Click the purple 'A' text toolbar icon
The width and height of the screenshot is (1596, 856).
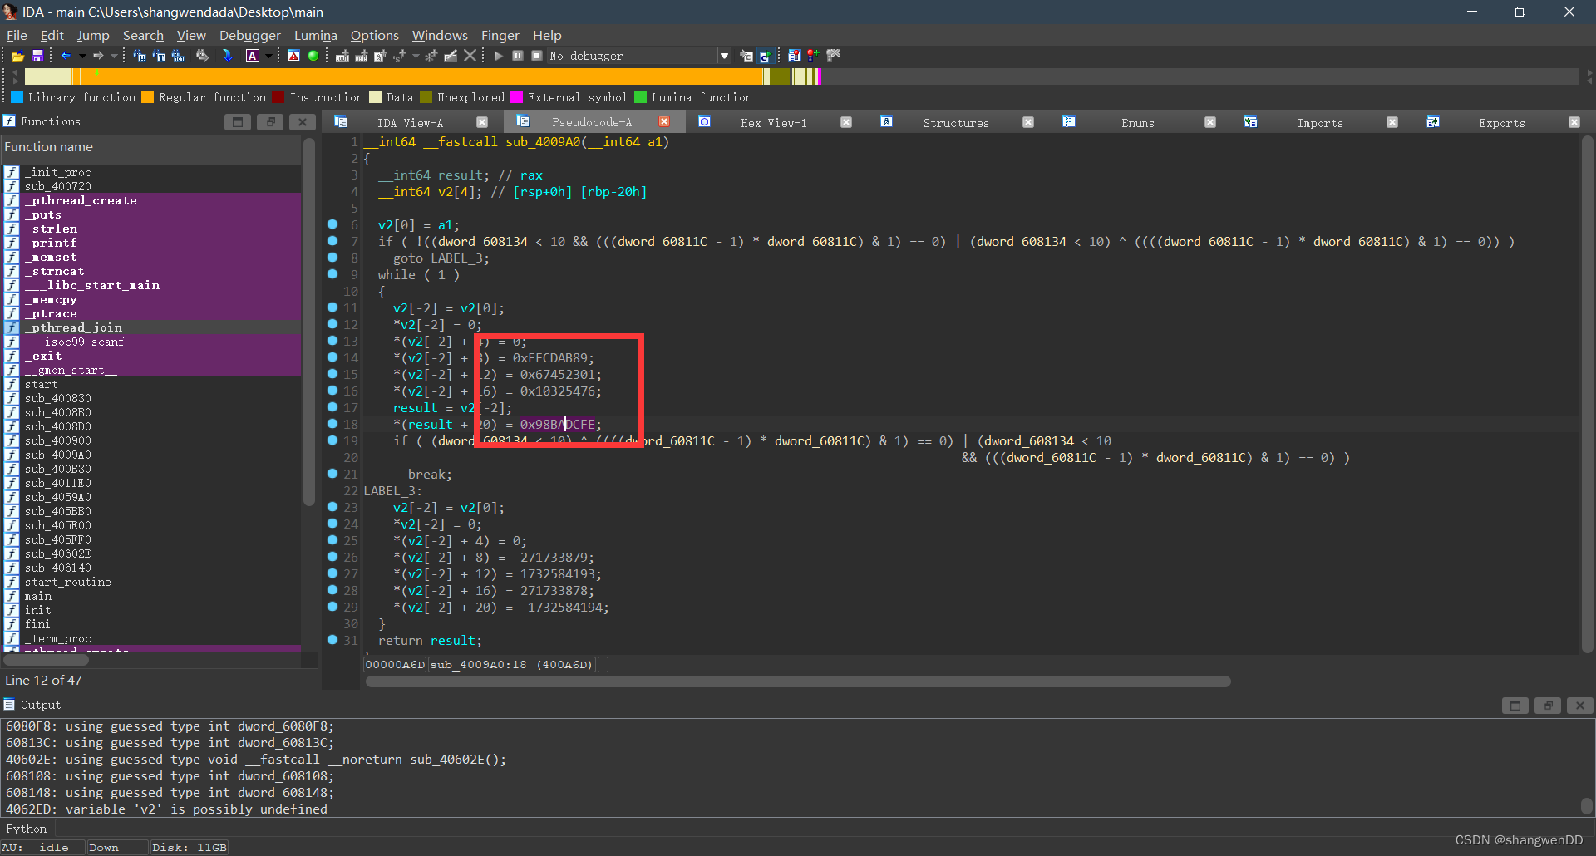(x=253, y=56)
